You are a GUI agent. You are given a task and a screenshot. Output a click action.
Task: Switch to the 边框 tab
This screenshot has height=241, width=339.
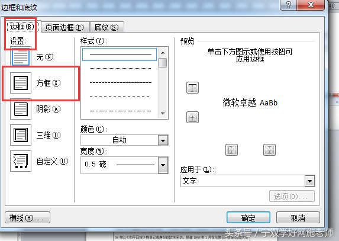pyautogui.click(x=22, y=27)
